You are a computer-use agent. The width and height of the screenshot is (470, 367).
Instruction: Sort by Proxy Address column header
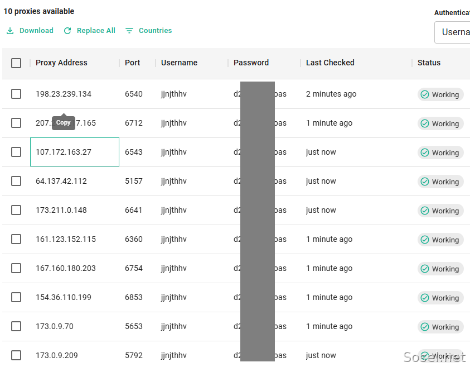pyautogui.click(x=61, y=63)
